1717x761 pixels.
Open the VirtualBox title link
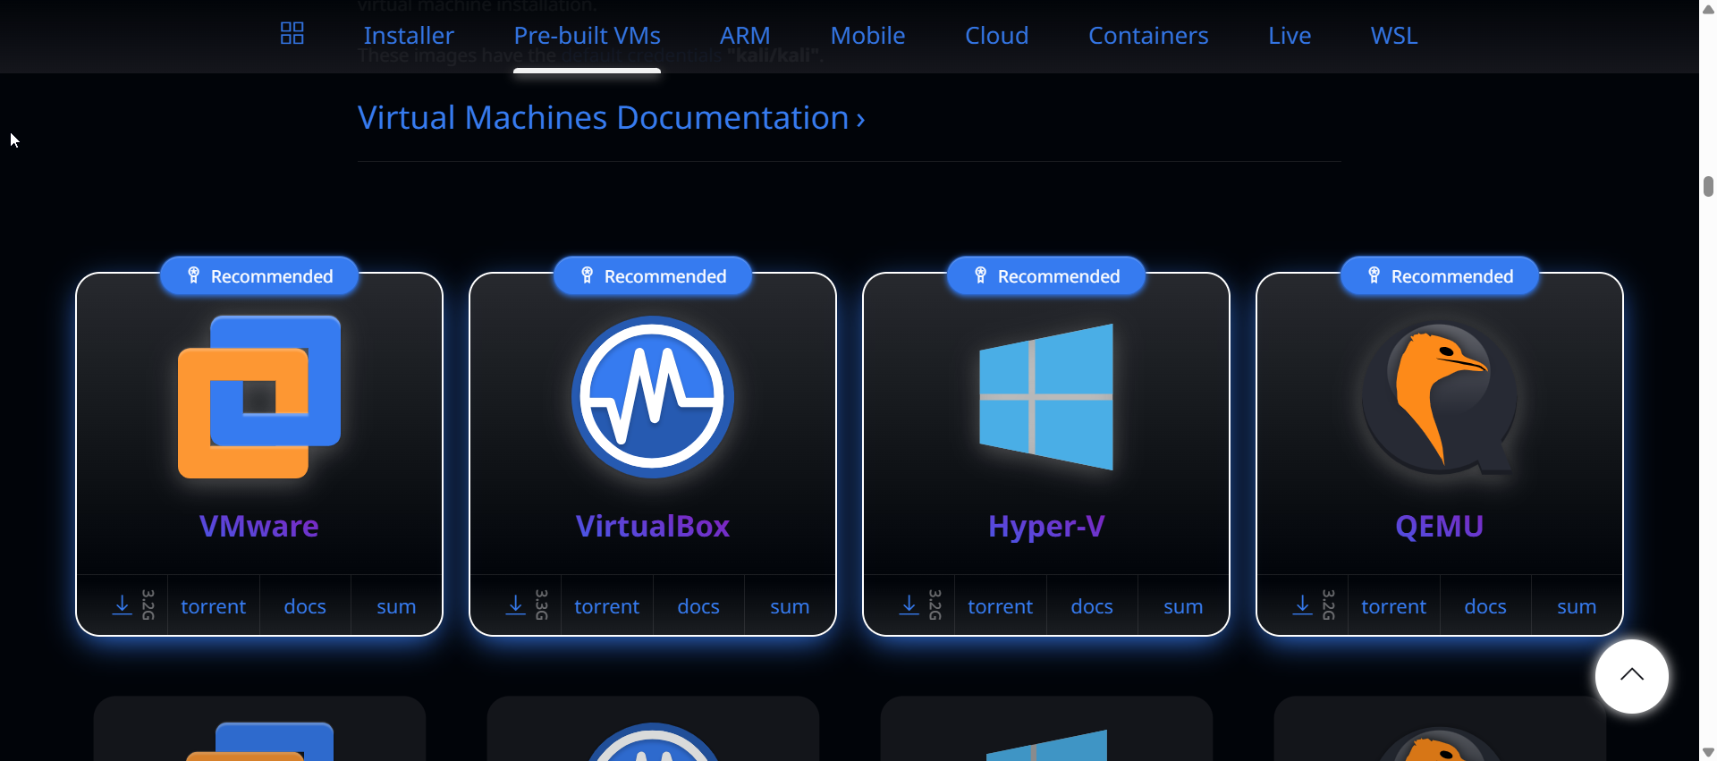tap(653, 526)
